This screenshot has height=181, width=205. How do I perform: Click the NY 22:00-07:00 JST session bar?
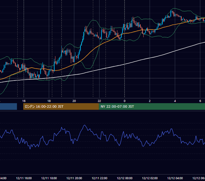click(x=152, y=106)
